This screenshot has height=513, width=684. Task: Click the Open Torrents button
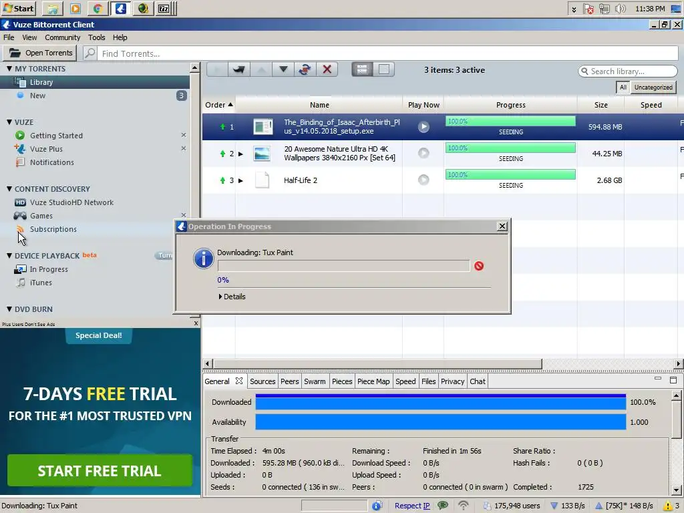(x=40, y=53)
